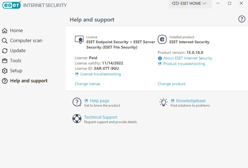Click info icon beside About ESET Internet Security
This screenshot has height=168, width=248.
[x=160, y=58]
